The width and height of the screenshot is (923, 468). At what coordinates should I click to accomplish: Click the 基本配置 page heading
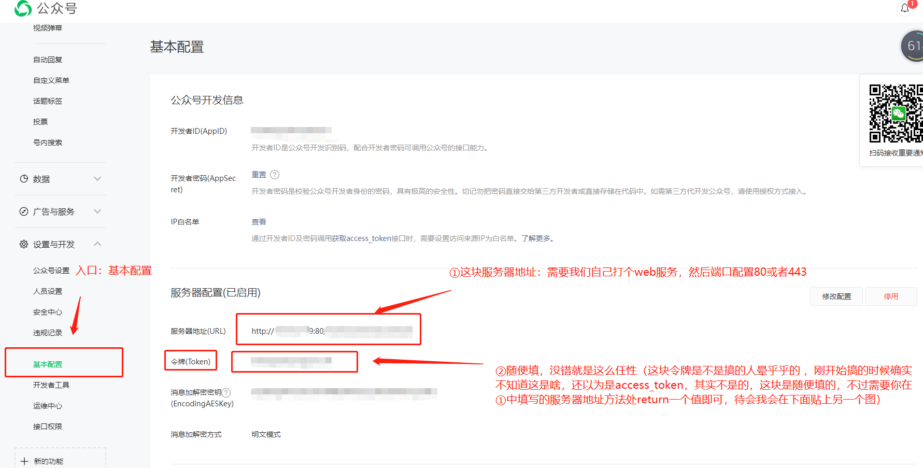pyautogui.click(x=177, y=47)
